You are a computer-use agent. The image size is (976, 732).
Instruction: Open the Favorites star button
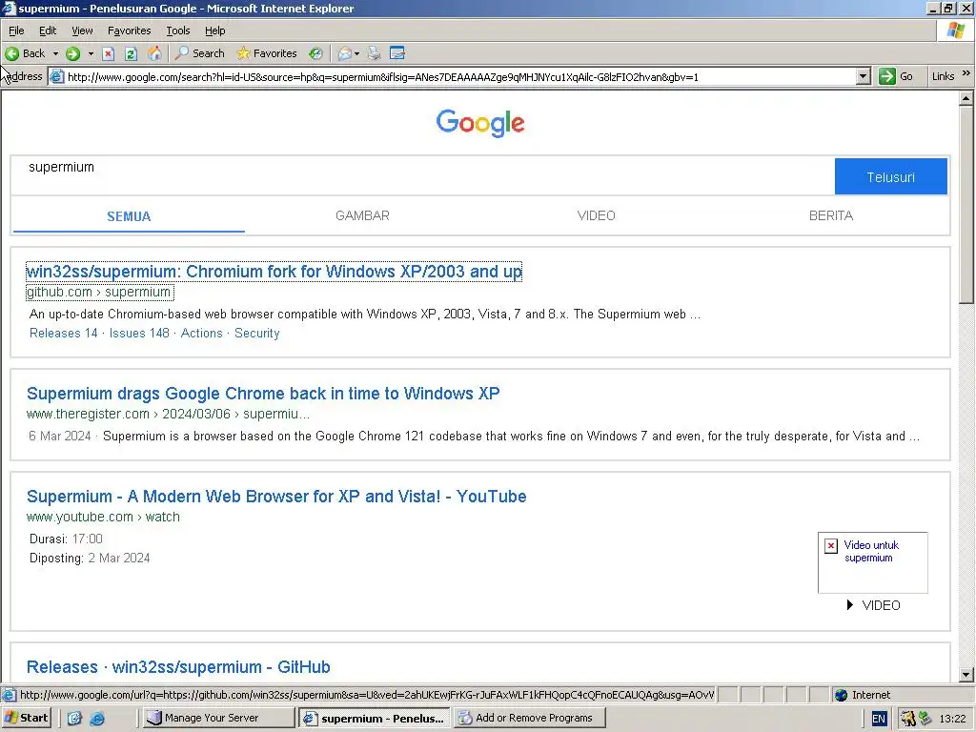(x=267, y=53)
